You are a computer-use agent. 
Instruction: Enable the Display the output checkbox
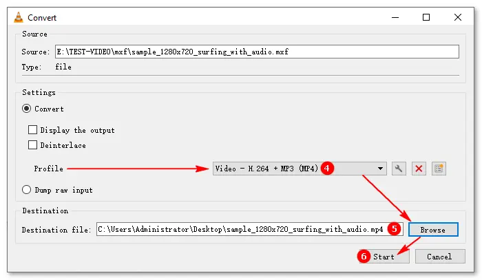32,129
